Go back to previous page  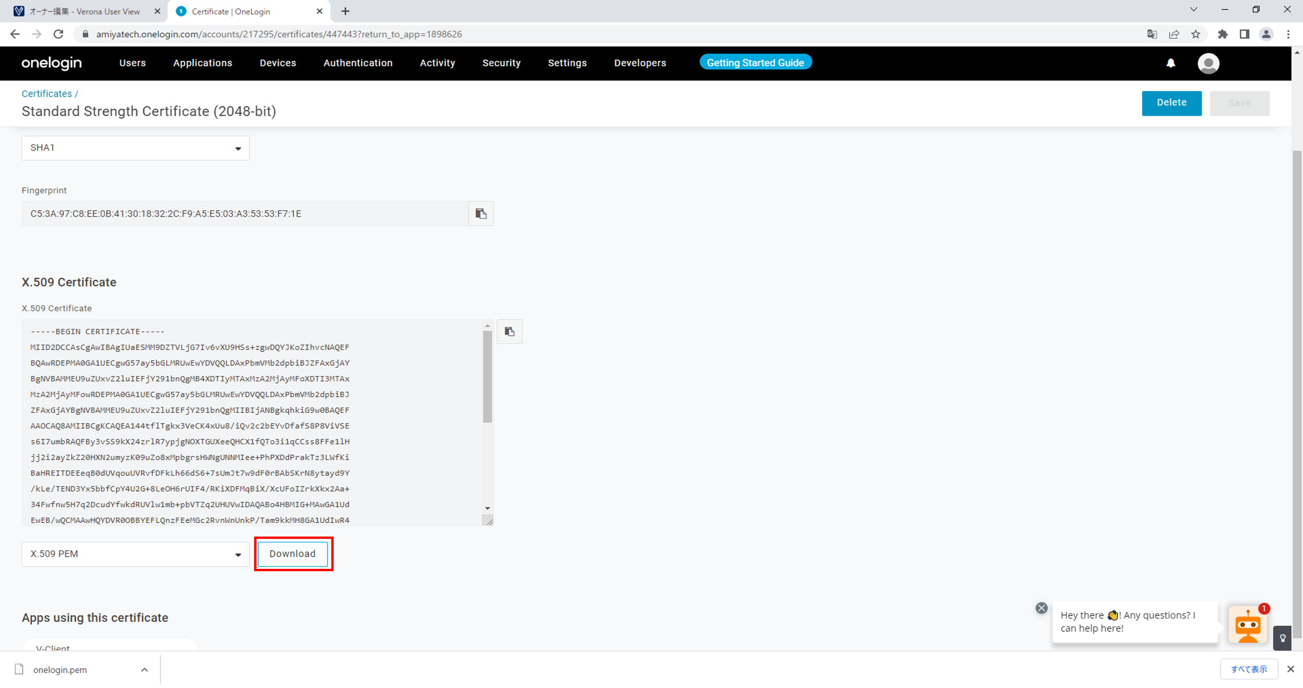15,34
